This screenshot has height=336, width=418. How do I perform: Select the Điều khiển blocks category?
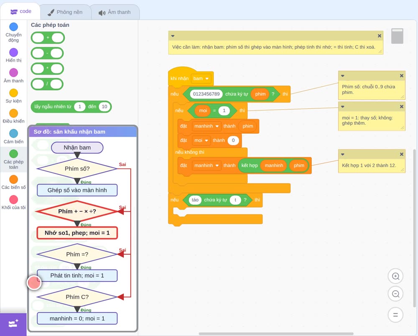coord(13,116)
